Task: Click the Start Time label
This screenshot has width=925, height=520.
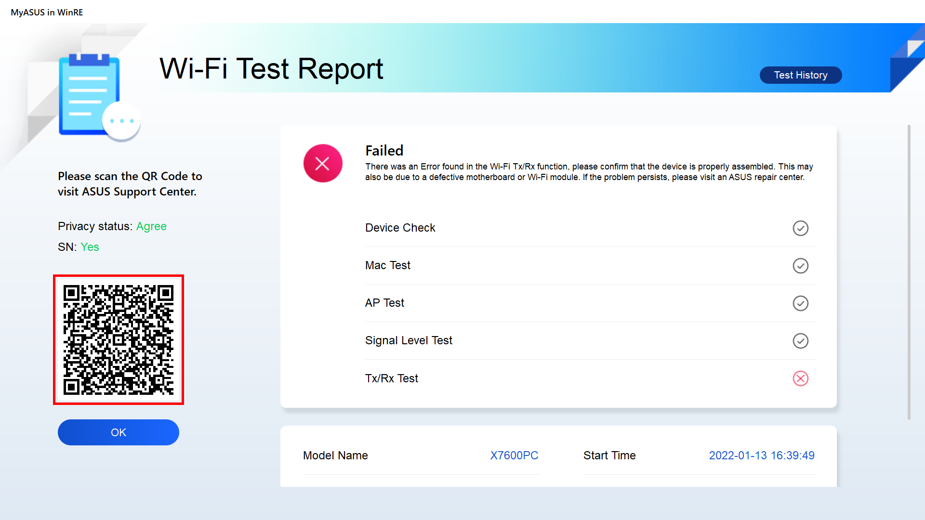Action: (x=609, y=455)
